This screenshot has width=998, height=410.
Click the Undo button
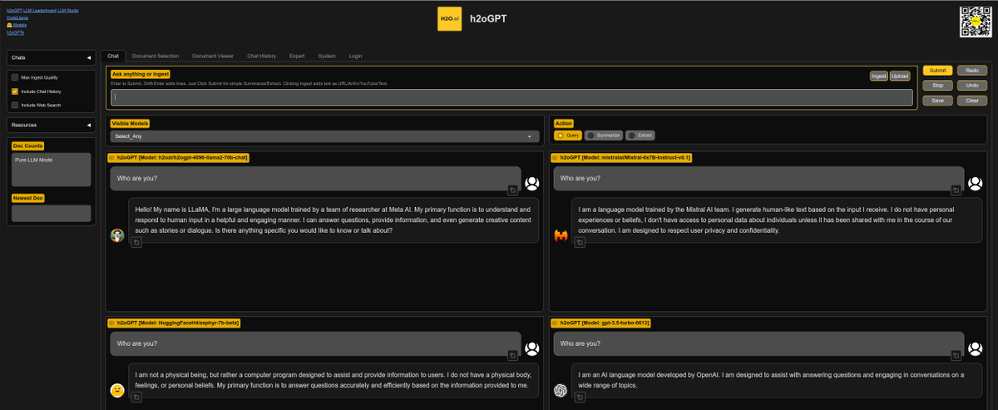(x=971, y=85)
